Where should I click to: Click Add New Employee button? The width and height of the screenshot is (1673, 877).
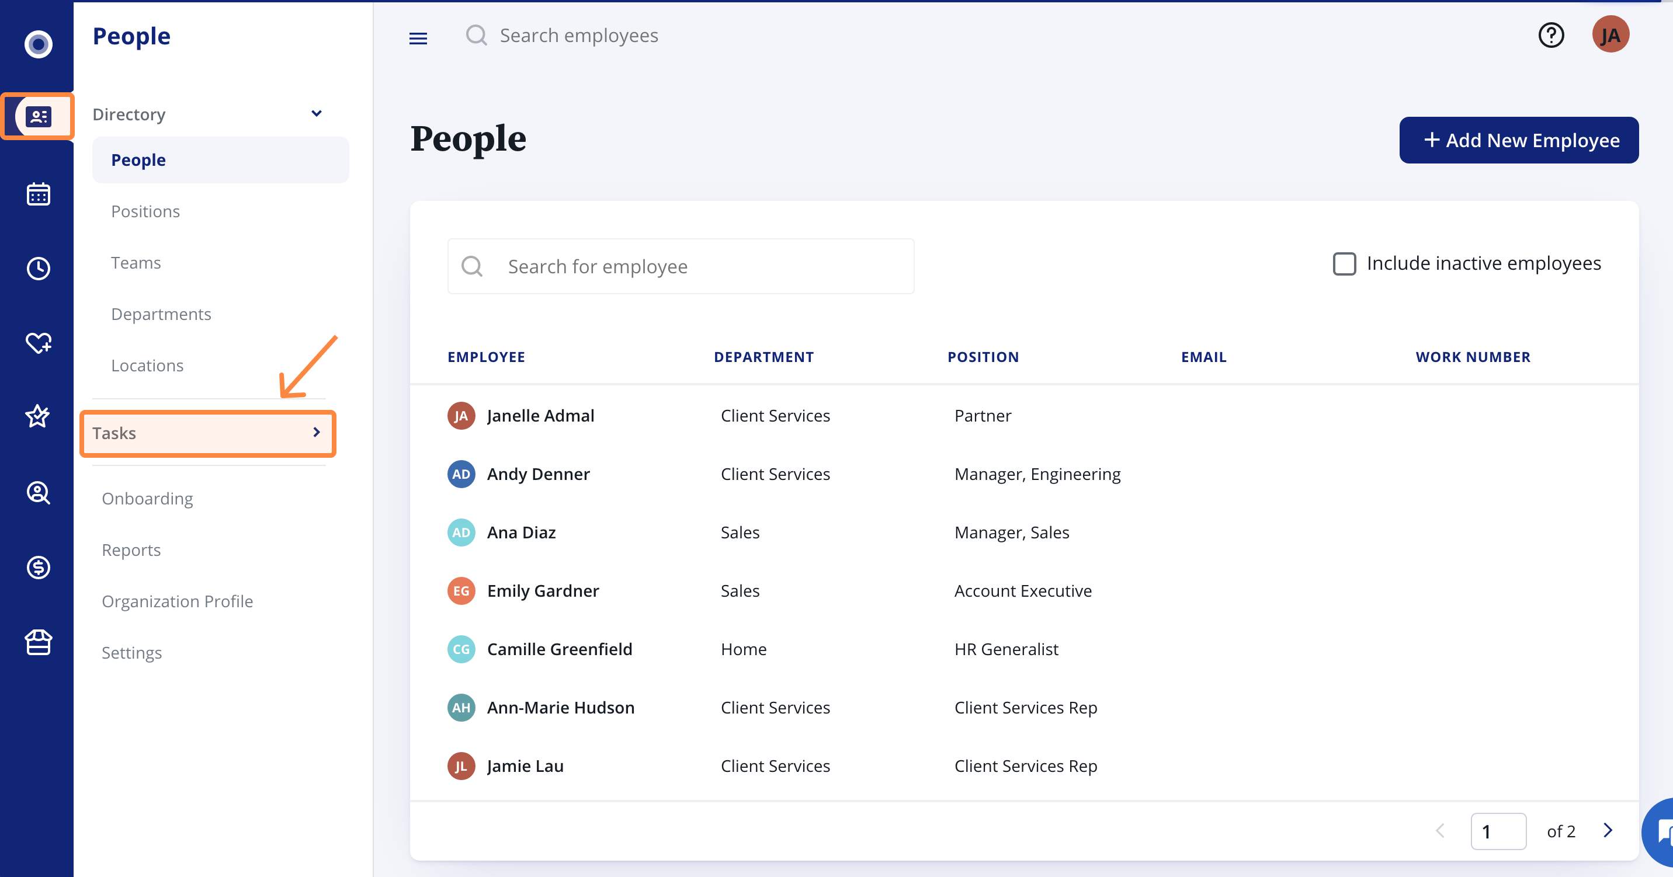[1518, 140]
